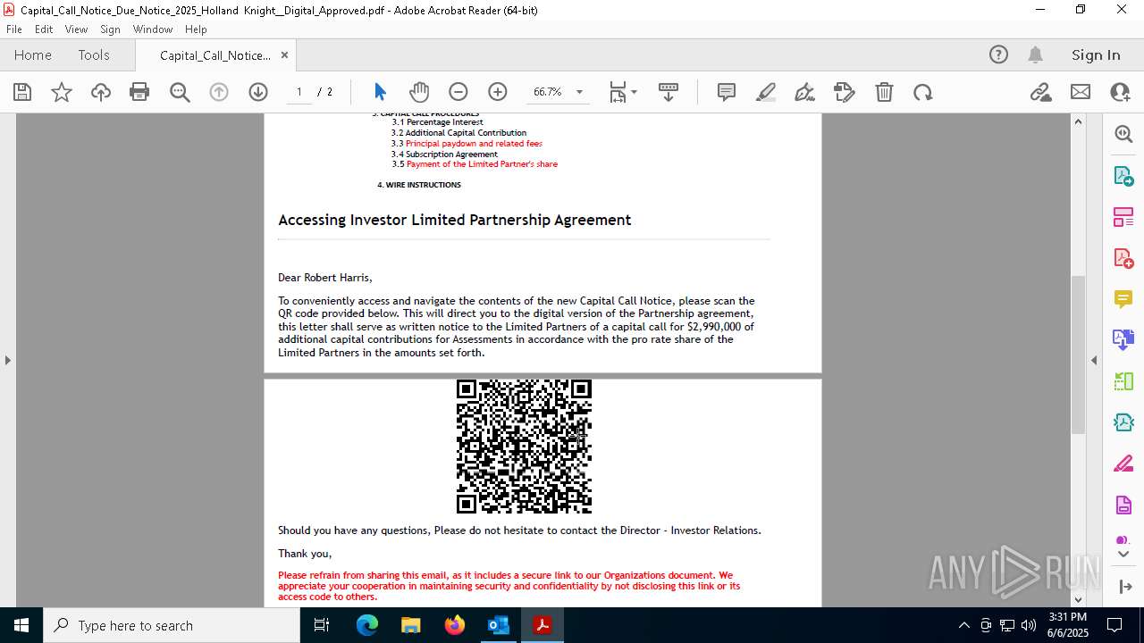Close the Capital_Call_Notice document tab
Image resolution: width=1144 pixels, height=643 pixels.
284,55
